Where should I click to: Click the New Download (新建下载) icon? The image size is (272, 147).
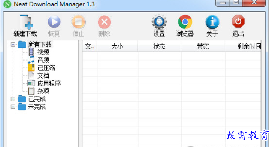pyautogui.click(x=26, y=22)
